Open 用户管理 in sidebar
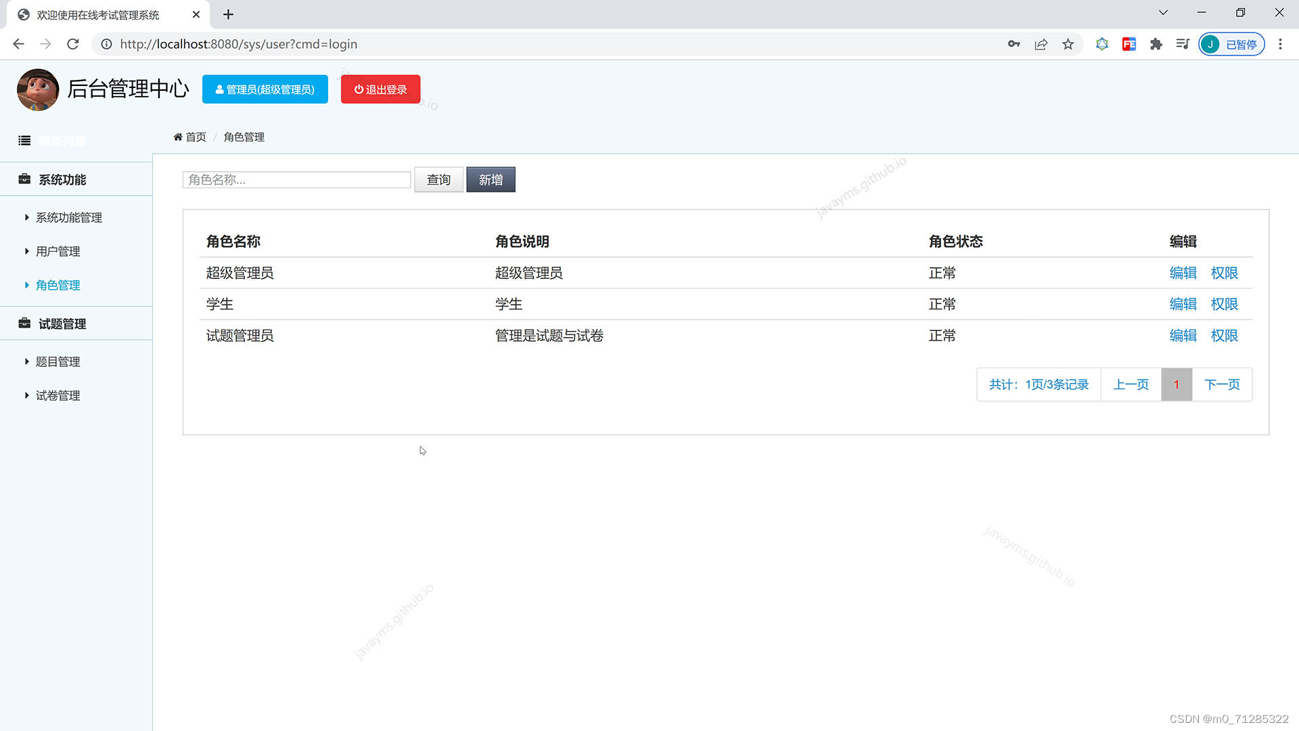Image resolution: width=1299 pixels, height=731 pixels. 58,251
